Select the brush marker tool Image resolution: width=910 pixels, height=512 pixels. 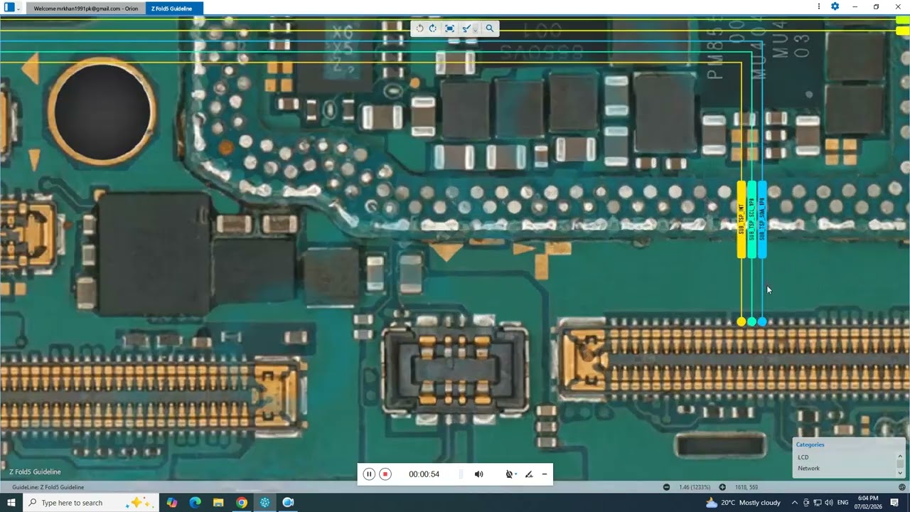pyautogui.click(x=466, y=28)
